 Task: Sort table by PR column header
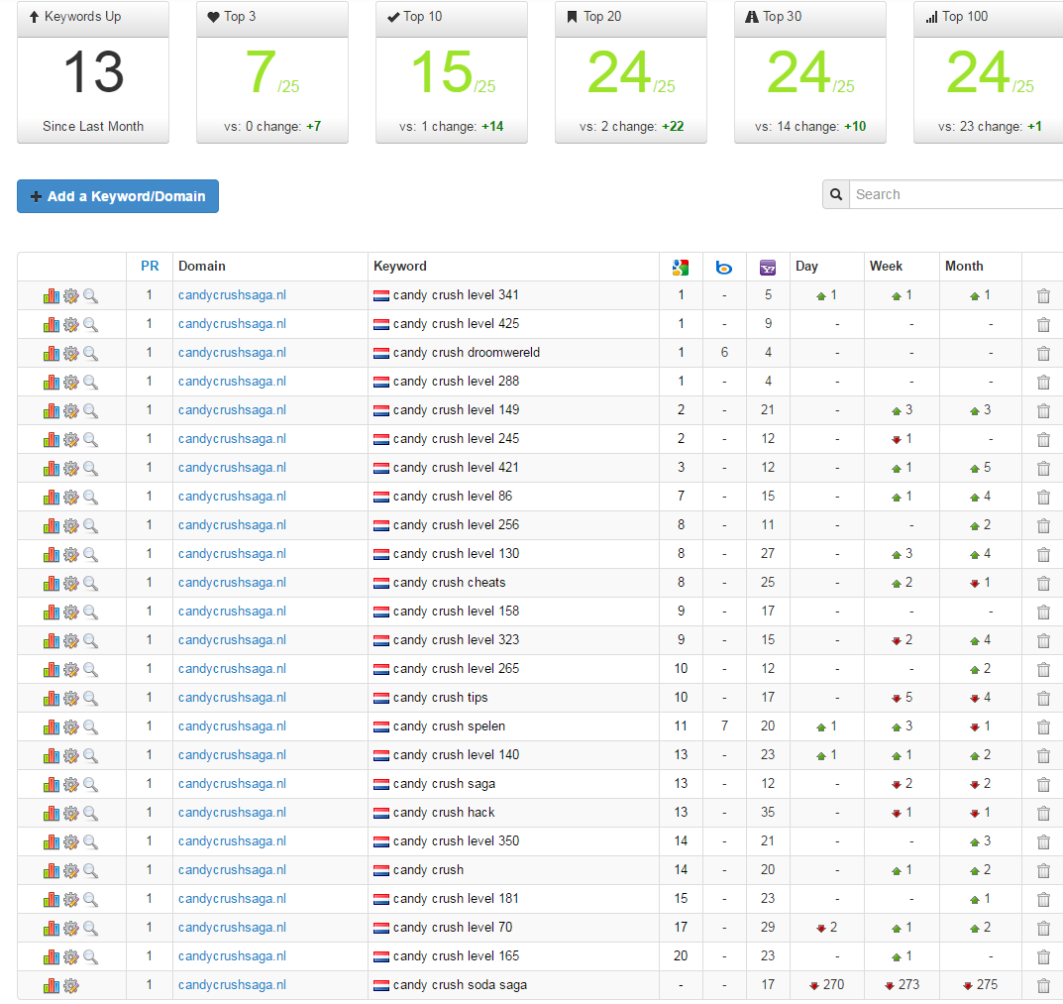pos(150,266)
